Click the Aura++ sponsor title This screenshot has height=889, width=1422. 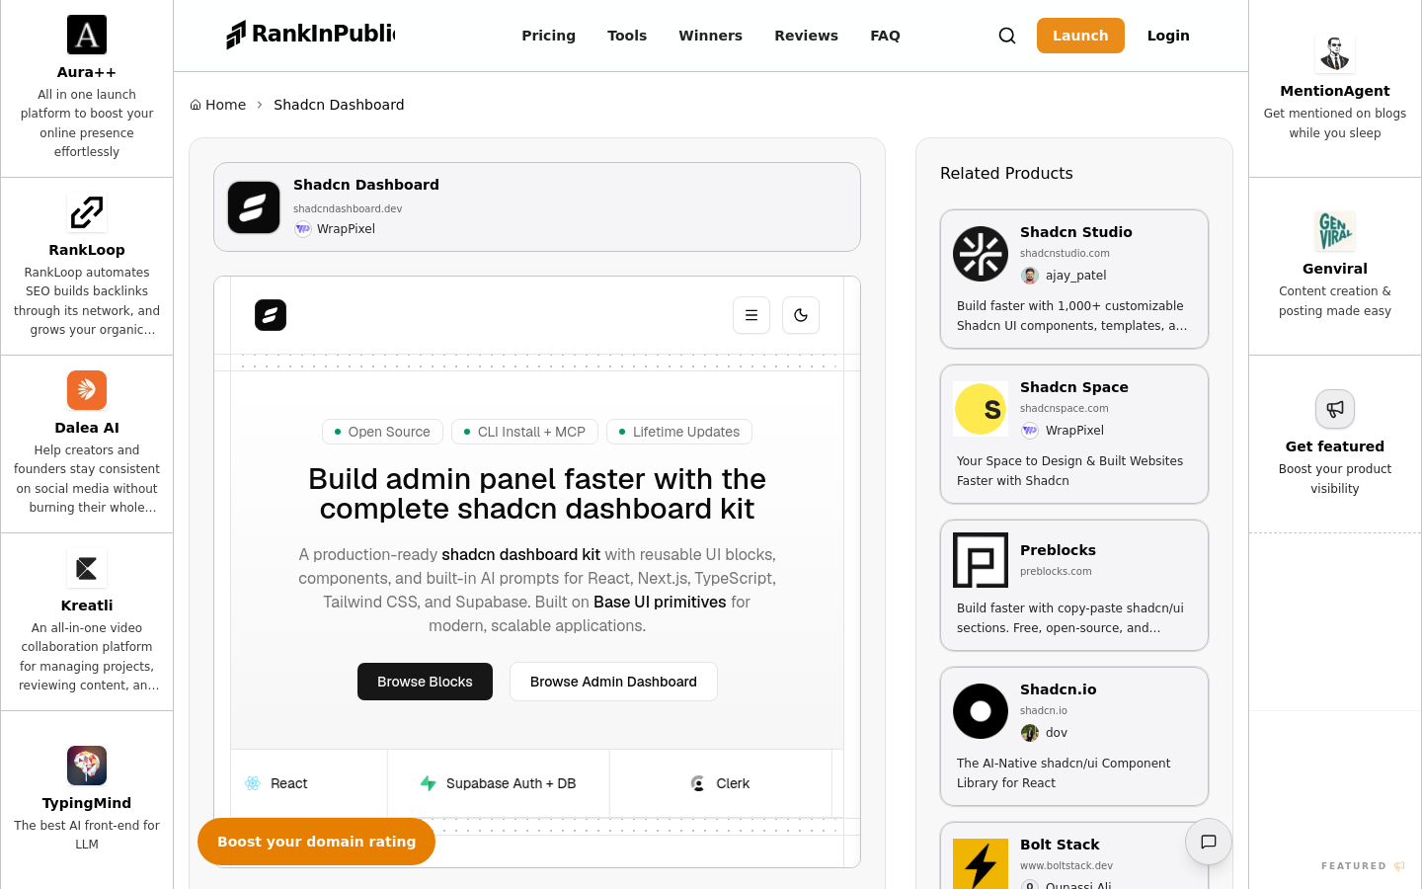pos(87,72)
